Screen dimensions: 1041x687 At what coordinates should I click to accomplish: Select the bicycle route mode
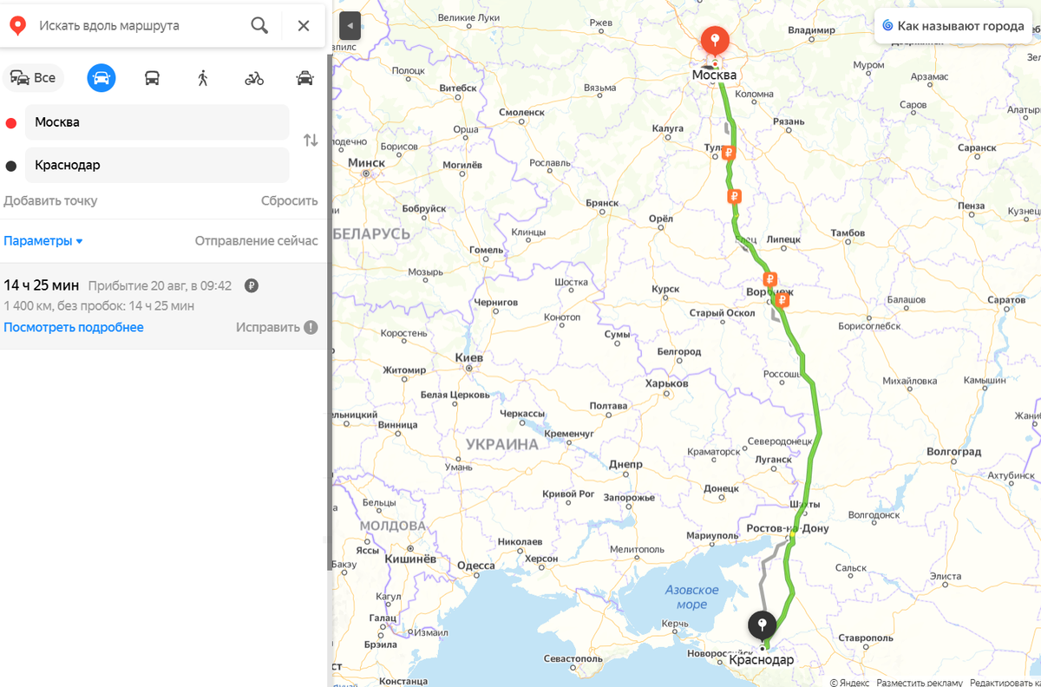[x=254, y=78]
